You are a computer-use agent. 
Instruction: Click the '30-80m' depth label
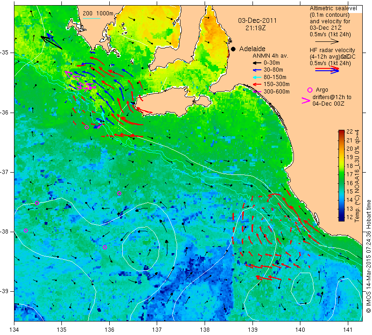(273, 70)
